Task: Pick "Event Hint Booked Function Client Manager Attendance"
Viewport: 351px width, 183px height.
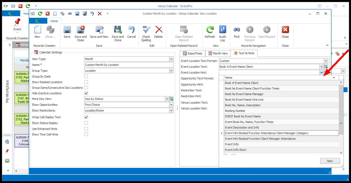Action: pyautogui.click(x=281, y=139)
